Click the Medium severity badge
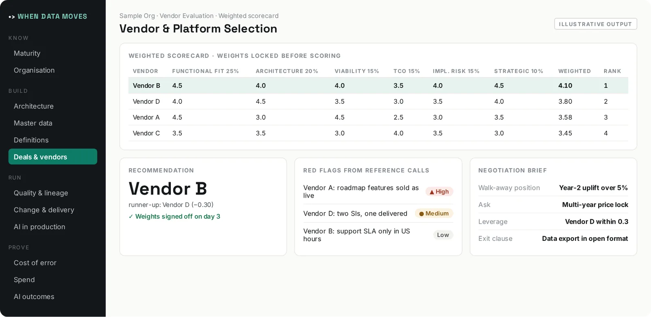This screenshot has height=317, width=651. coord(434,214)
